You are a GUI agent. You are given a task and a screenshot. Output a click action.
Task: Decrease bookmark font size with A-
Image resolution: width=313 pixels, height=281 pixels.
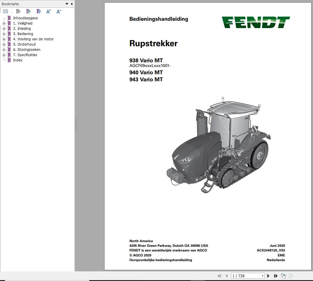59,12
